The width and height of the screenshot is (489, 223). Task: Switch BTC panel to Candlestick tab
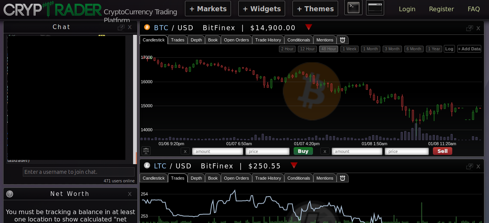154,40
